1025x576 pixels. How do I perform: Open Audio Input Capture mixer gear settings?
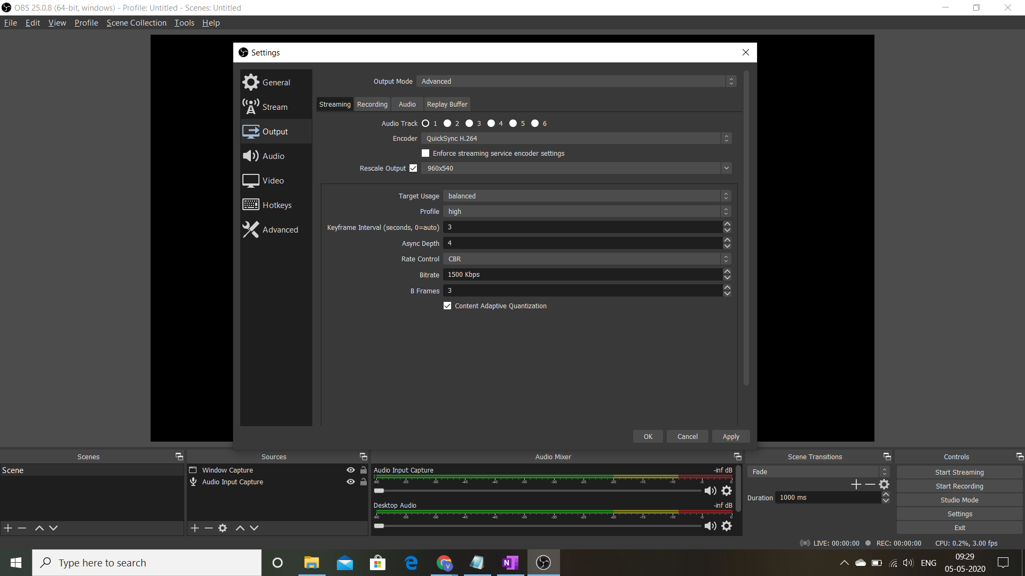pyautogui.click(x=727, y=491)
